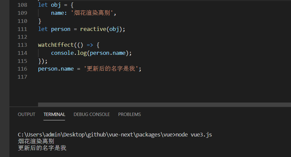Image resolution: width=291 pixels, height=157 pixels.
Task: Click the string '更新后的名字是我' in code
Action: tap(112, 69)
